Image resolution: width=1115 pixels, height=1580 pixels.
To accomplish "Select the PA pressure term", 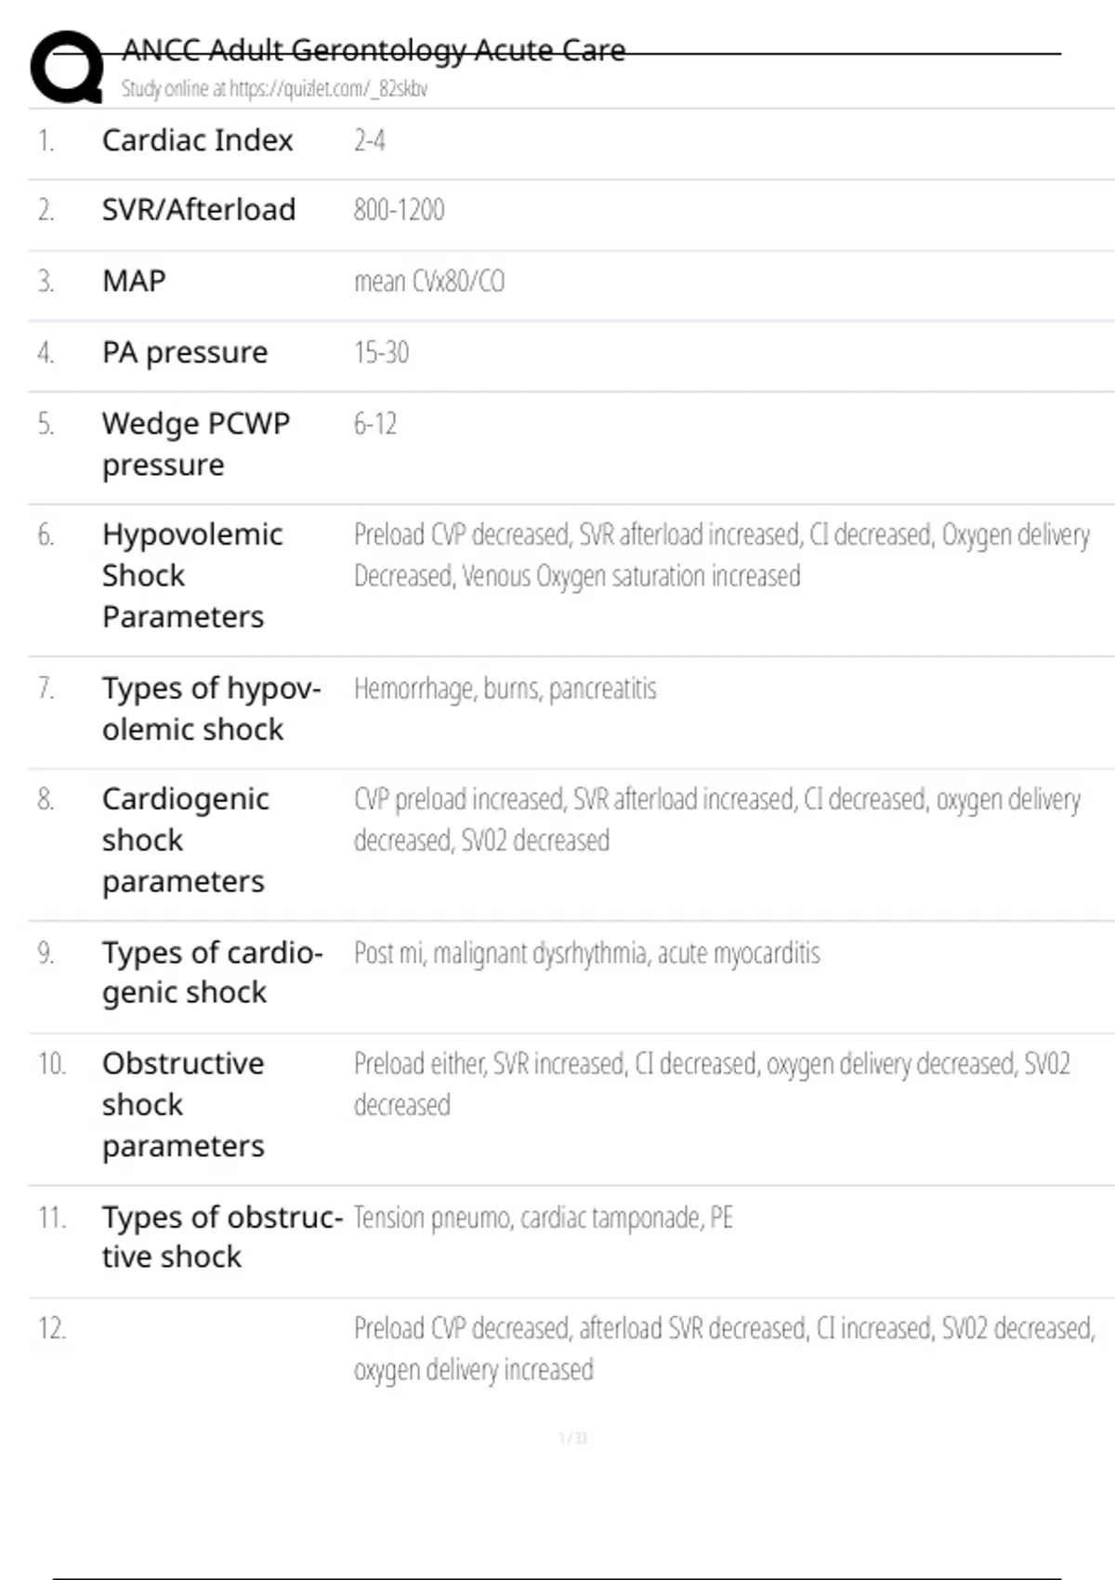I will coord(185,353).
